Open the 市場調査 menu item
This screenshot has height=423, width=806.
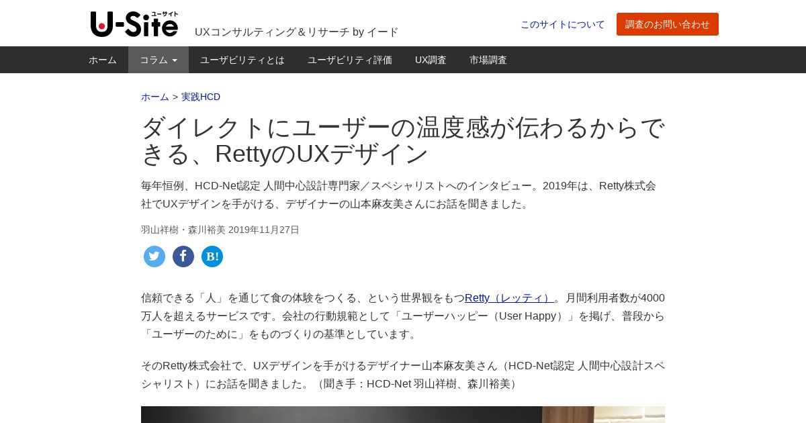[x=488, y=60]
